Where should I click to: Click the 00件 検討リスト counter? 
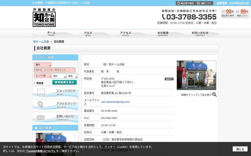click(242, 13)
